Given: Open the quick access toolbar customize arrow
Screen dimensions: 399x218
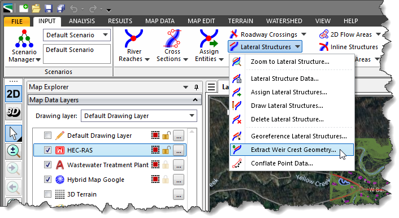Looking at the screenshot, I should point(109,10).
